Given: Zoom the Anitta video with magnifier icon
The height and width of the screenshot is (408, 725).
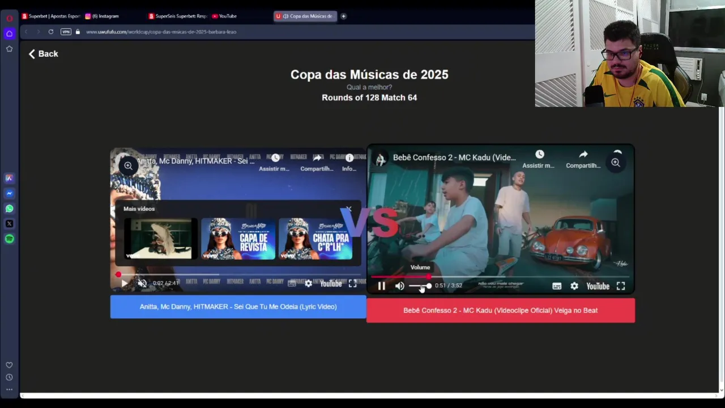Looking at the screenshot, I should pos(129,165).
